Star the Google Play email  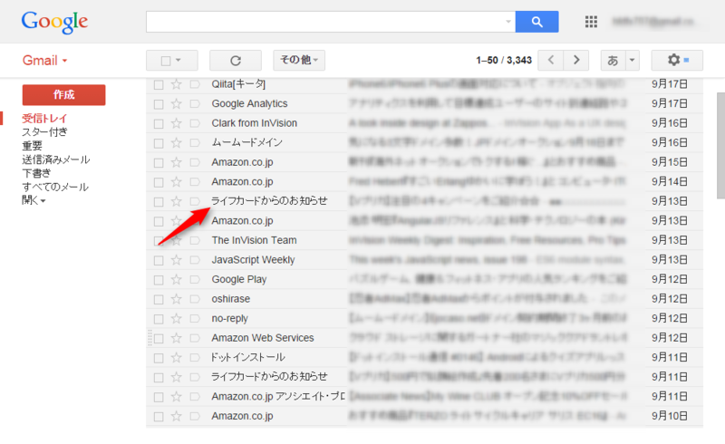[x=176, y=279]
